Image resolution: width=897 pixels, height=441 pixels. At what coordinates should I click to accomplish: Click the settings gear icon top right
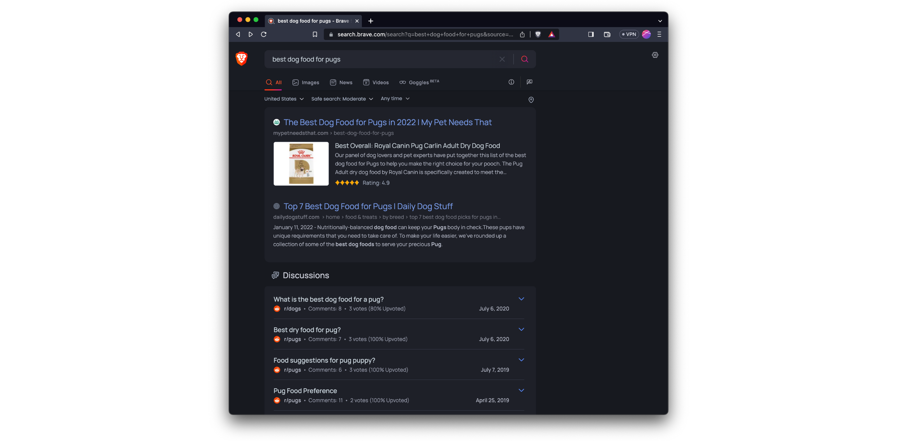point(655,55)
